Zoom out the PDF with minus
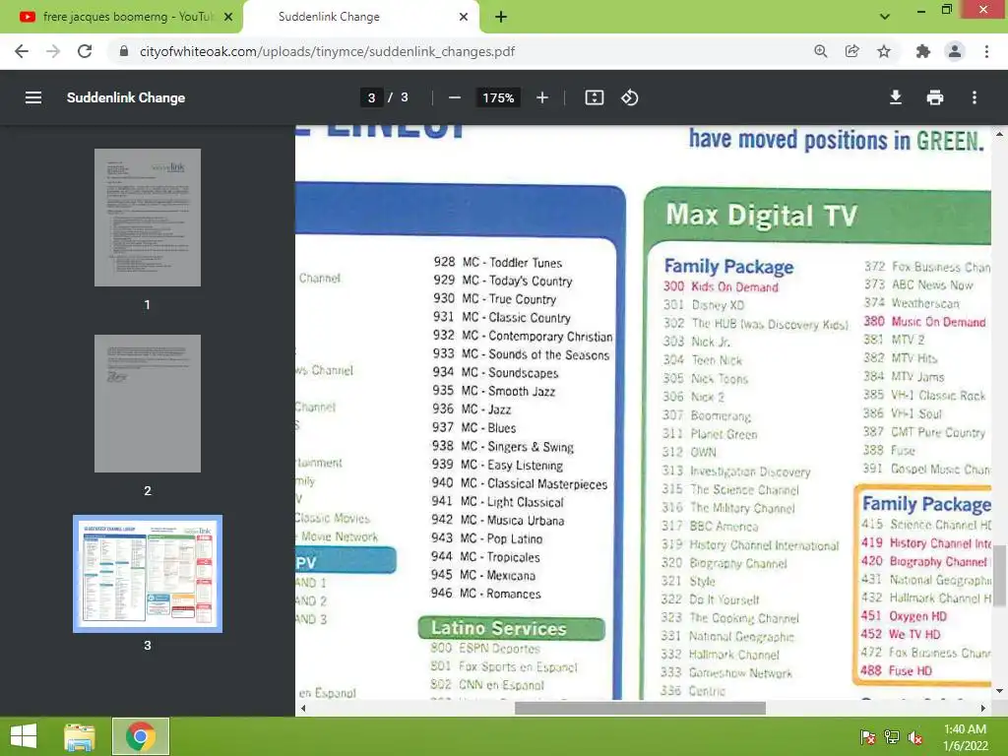 coord(455,97)
